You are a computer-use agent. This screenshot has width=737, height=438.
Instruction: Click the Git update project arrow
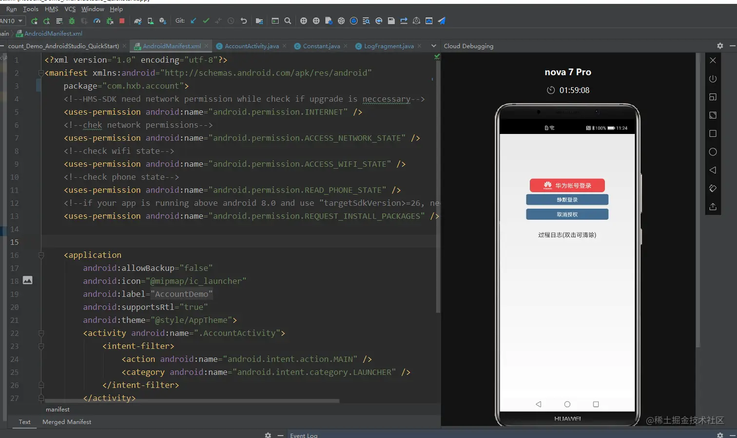point(194,21)
